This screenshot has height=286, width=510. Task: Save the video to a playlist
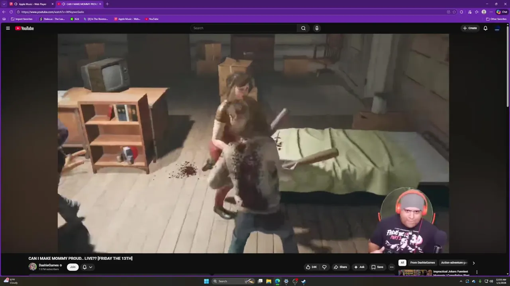coord(377,267)
